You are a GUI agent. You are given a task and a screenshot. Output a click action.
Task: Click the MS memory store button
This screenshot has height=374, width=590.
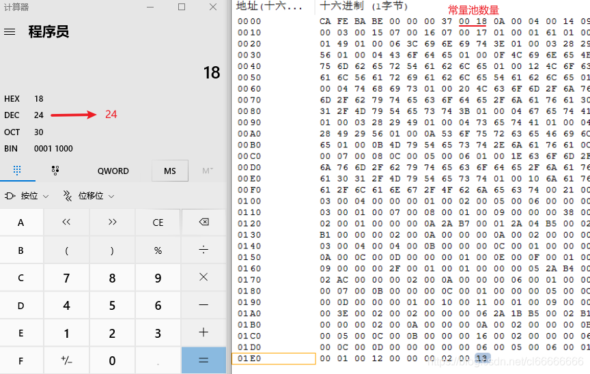170,171
